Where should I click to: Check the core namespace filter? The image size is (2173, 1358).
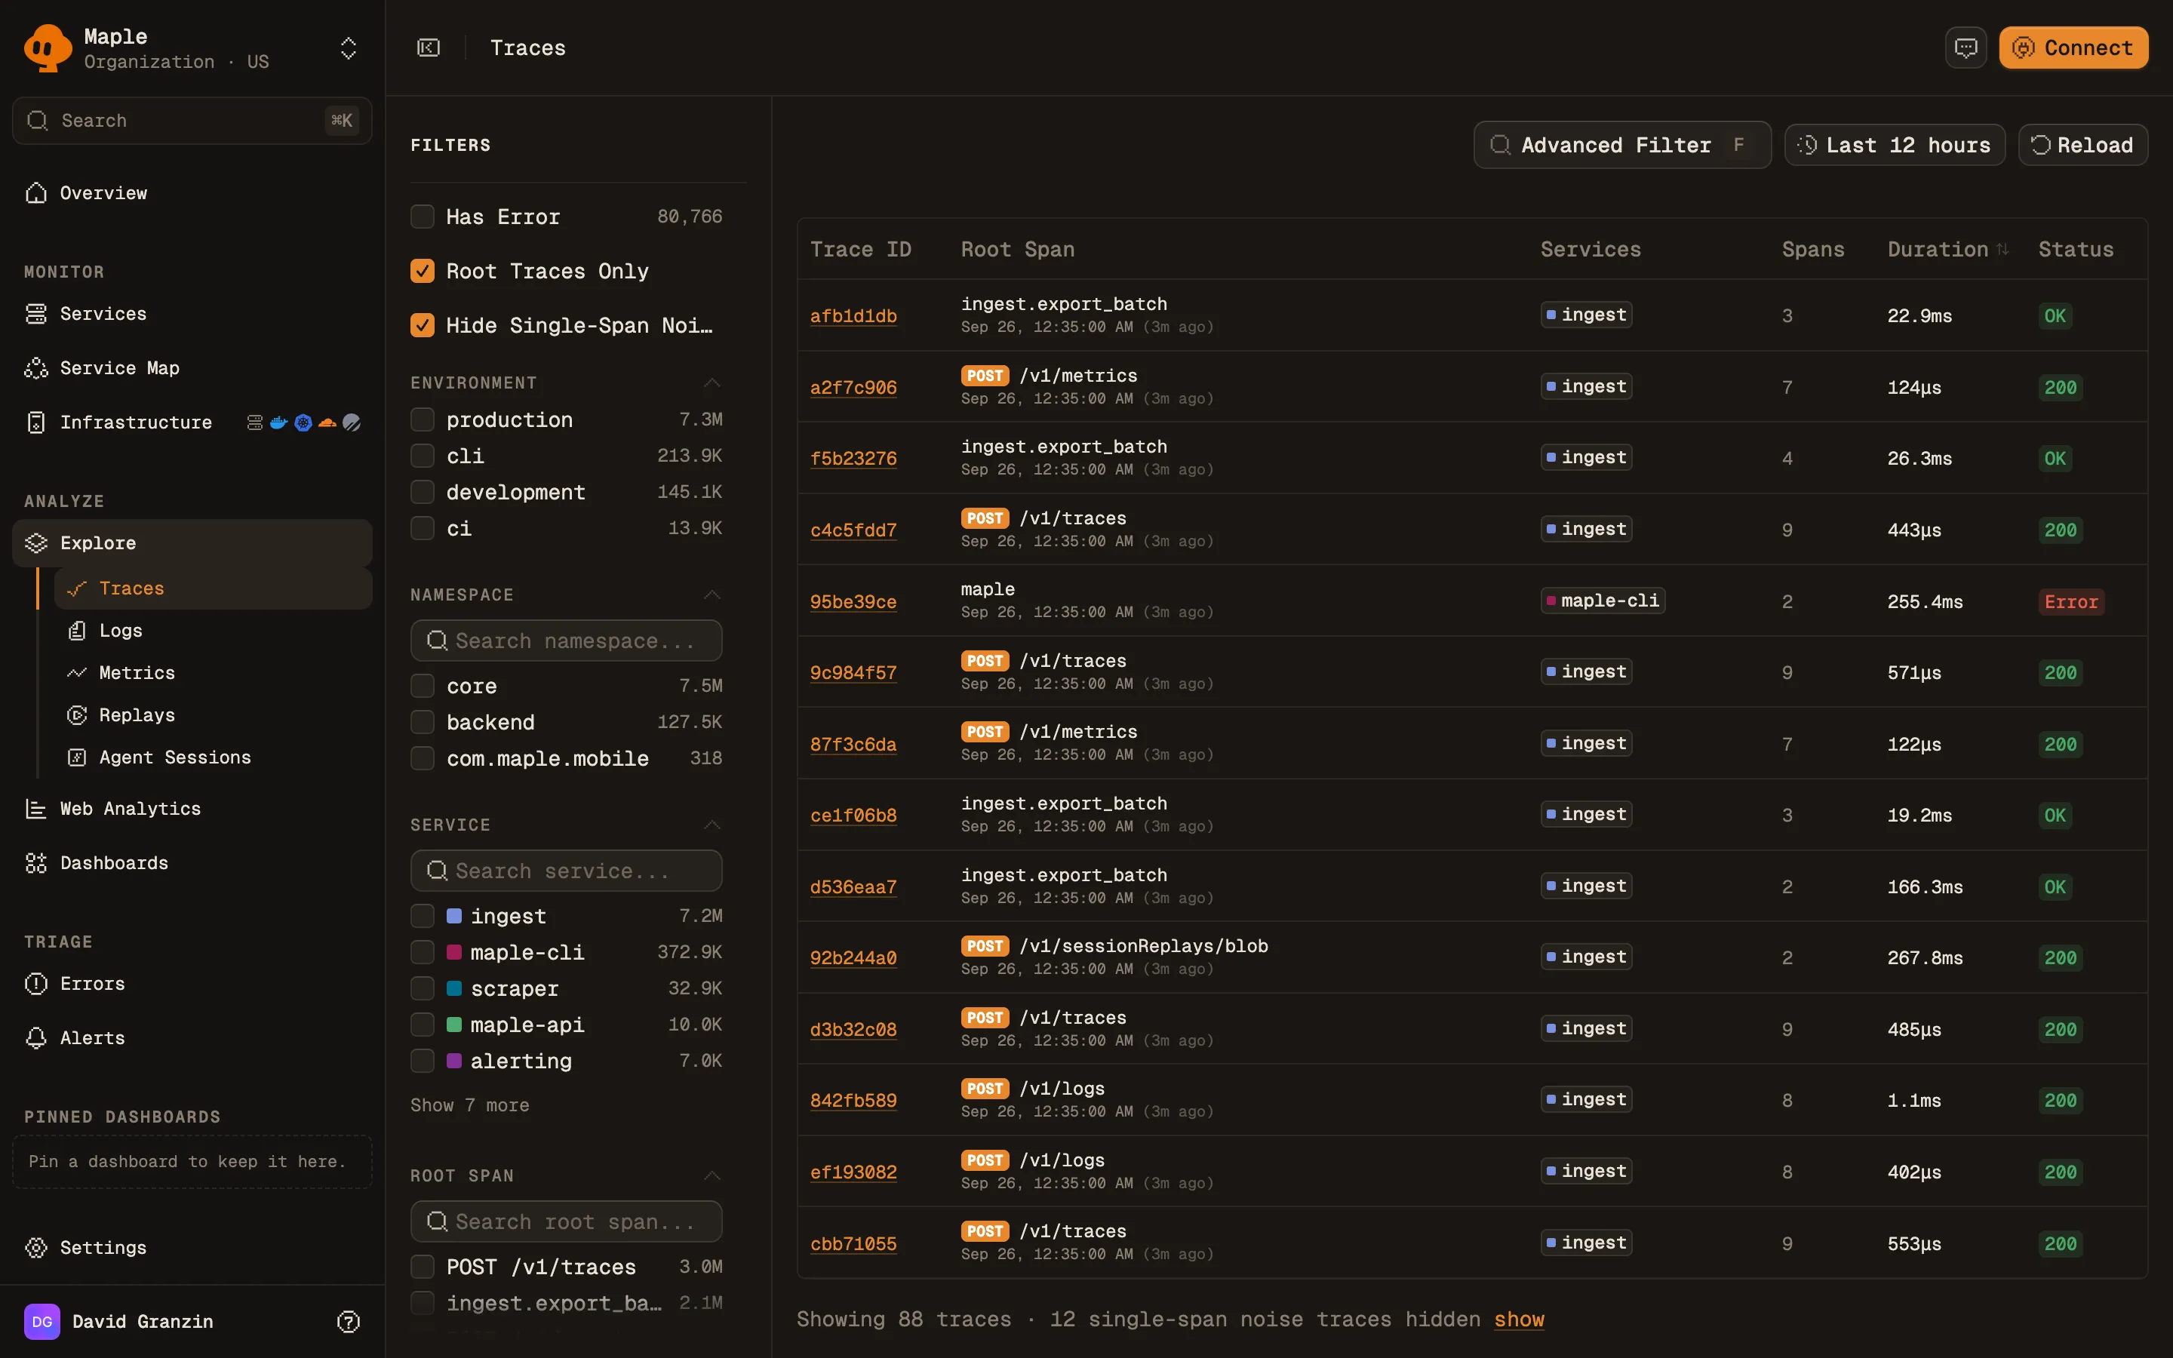tap(422, 687)
